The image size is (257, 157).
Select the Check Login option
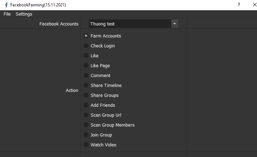click(x=86, y=46)
